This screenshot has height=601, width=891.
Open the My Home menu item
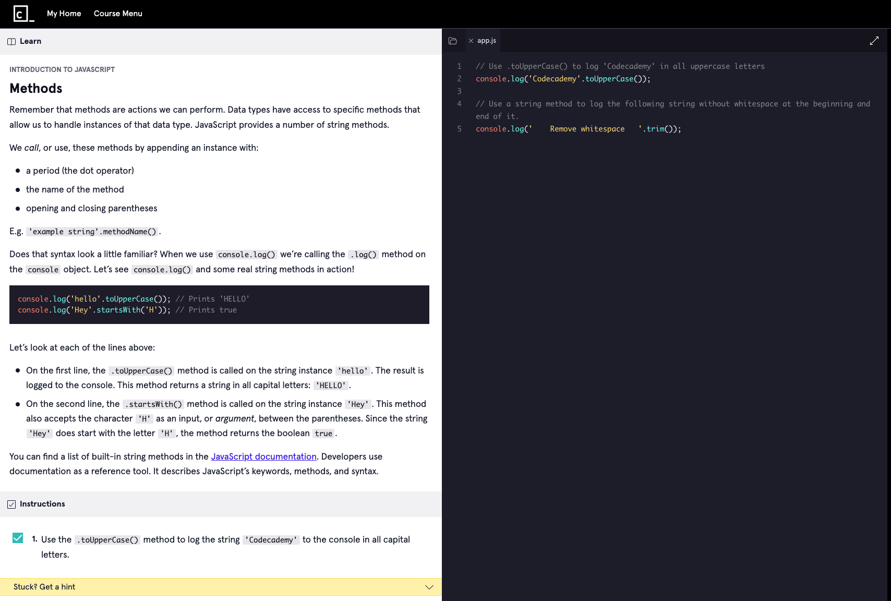(64, 14)
